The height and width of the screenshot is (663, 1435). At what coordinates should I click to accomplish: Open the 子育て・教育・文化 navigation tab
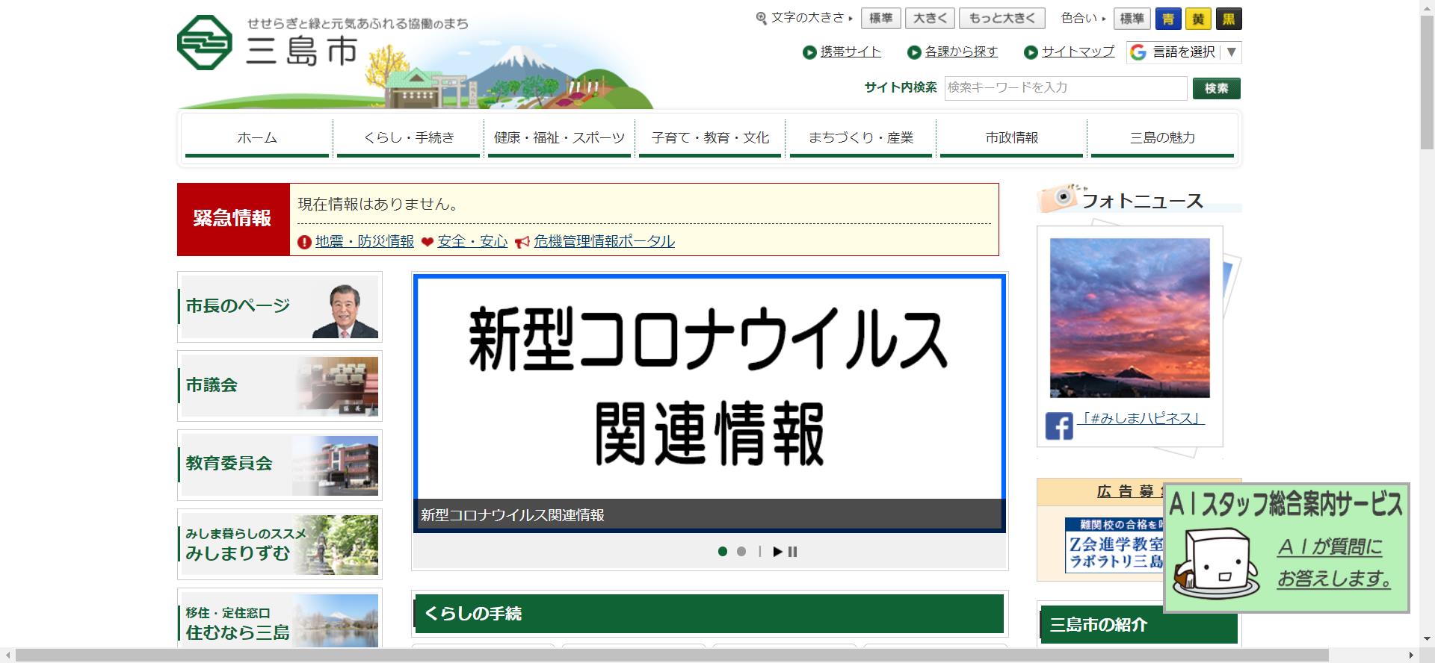pyautogui.click(x=710, y=137)
